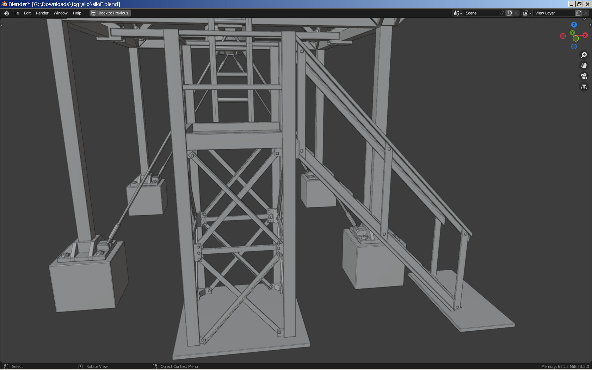Click the red X axis on the navigation gizmo

[585, 35]
